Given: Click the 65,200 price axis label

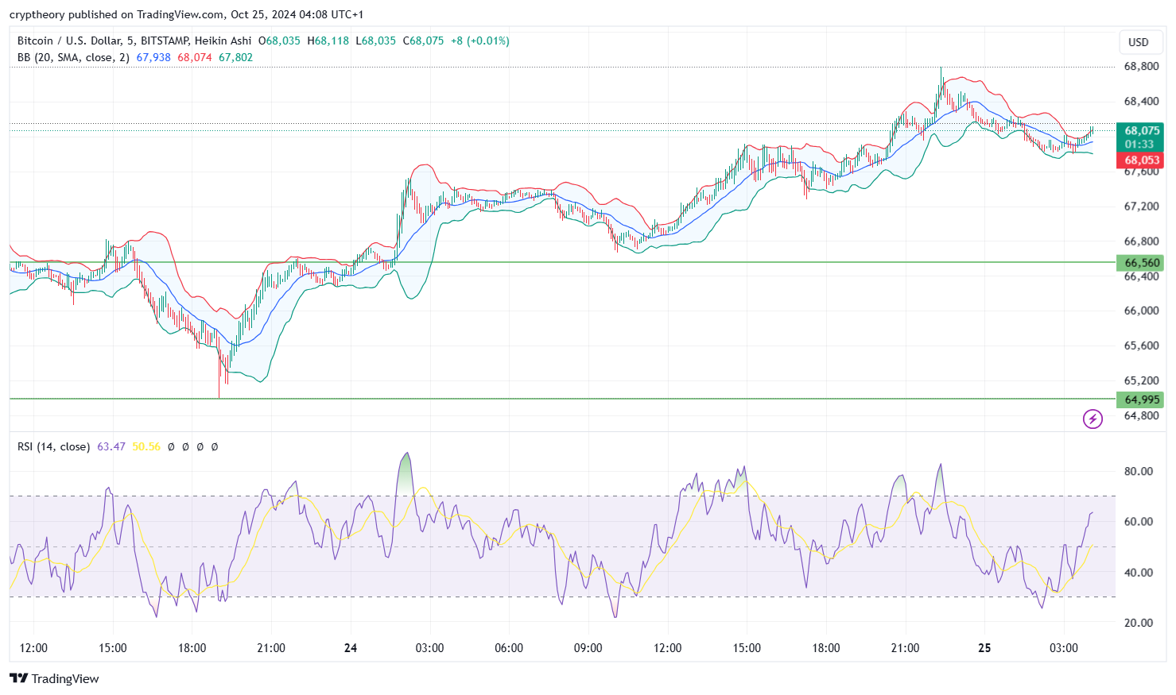Looking at the screenshot, I should coord(1141,380).
